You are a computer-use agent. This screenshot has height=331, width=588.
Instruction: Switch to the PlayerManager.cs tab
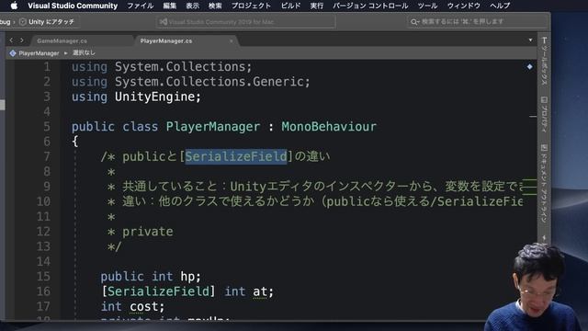pos(166,40)
